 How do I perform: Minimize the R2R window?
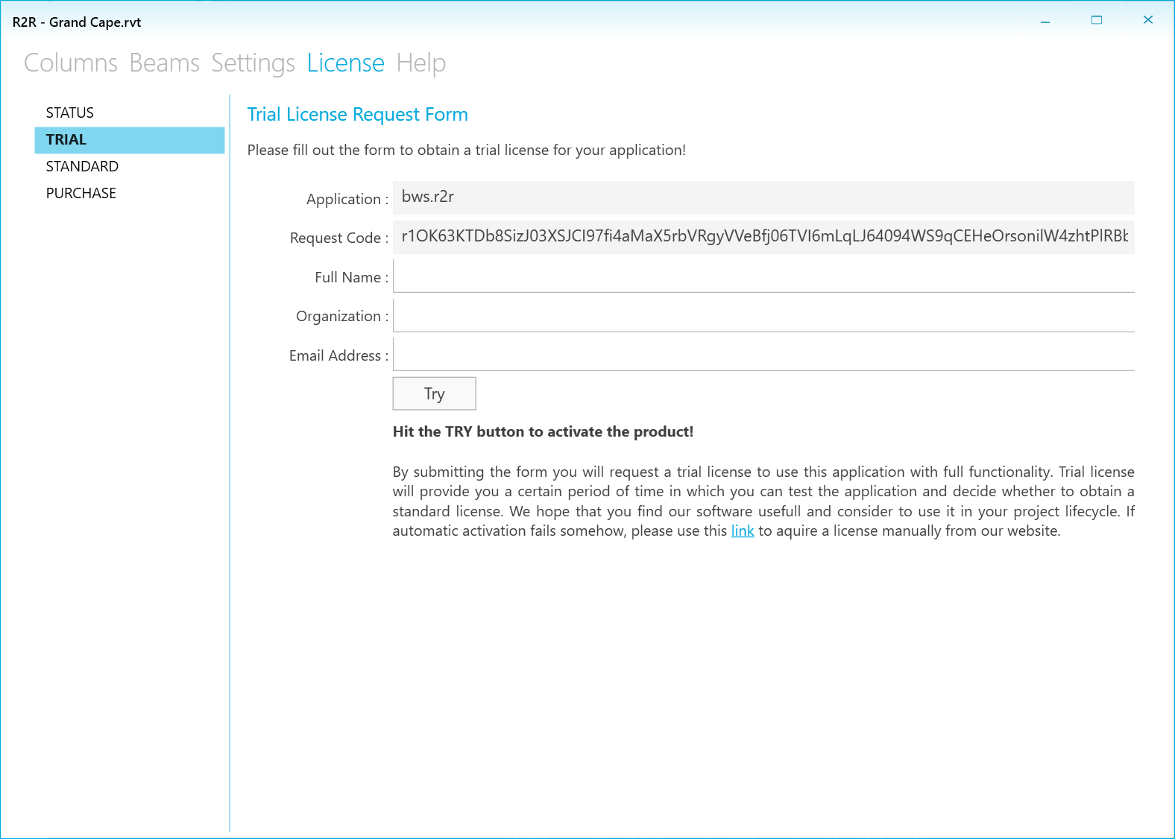(x=1045, y=21)
